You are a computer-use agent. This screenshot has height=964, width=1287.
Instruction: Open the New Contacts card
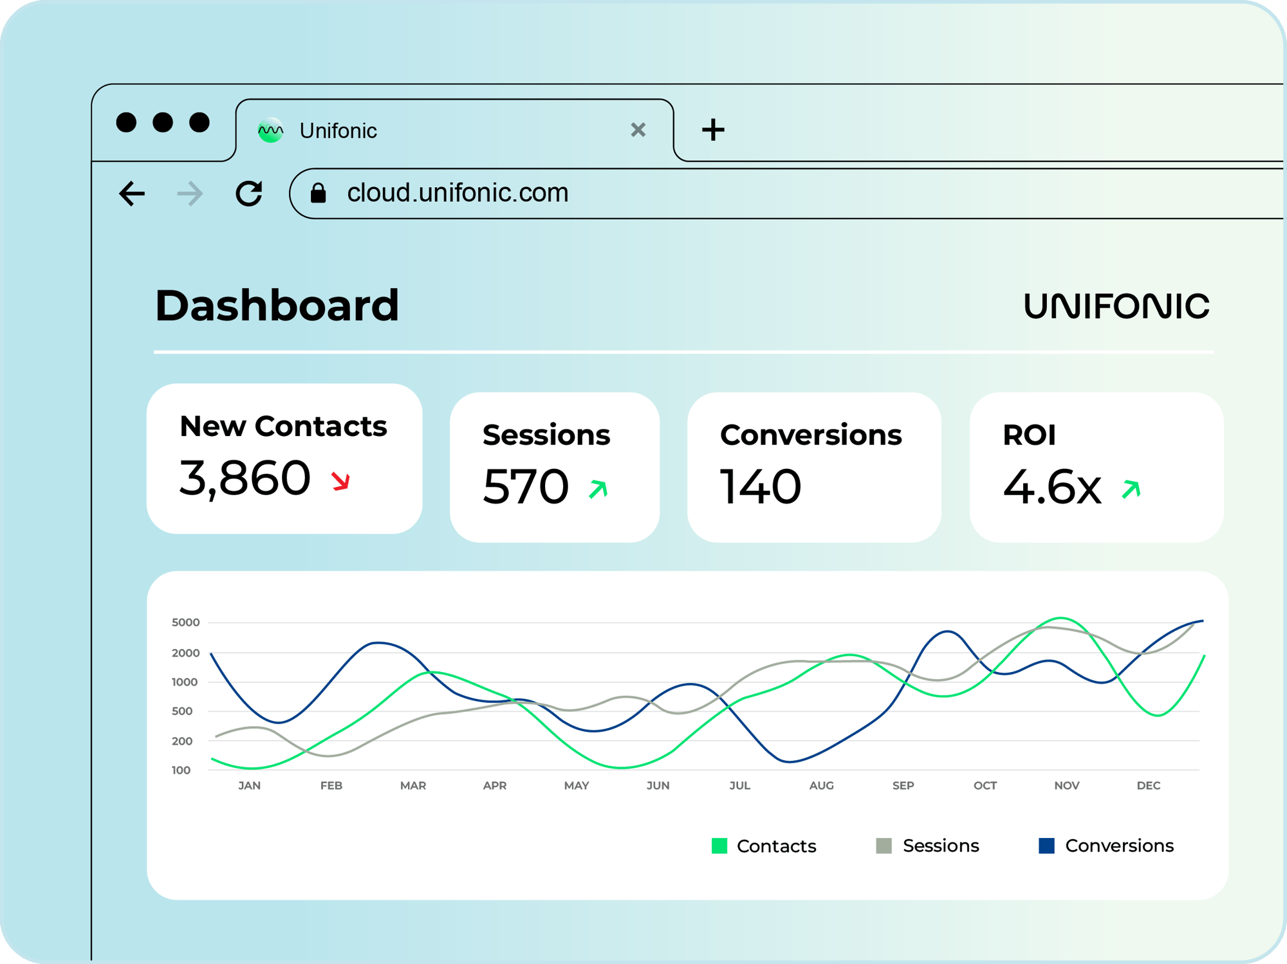coord(284,459)
